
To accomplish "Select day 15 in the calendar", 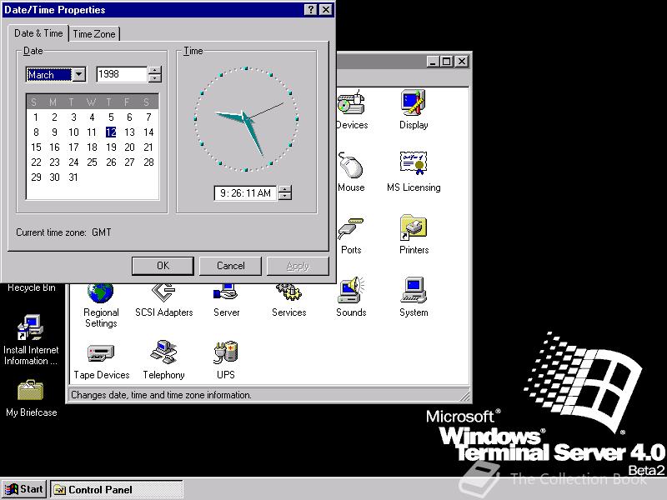I will click(x=36, y=147).
